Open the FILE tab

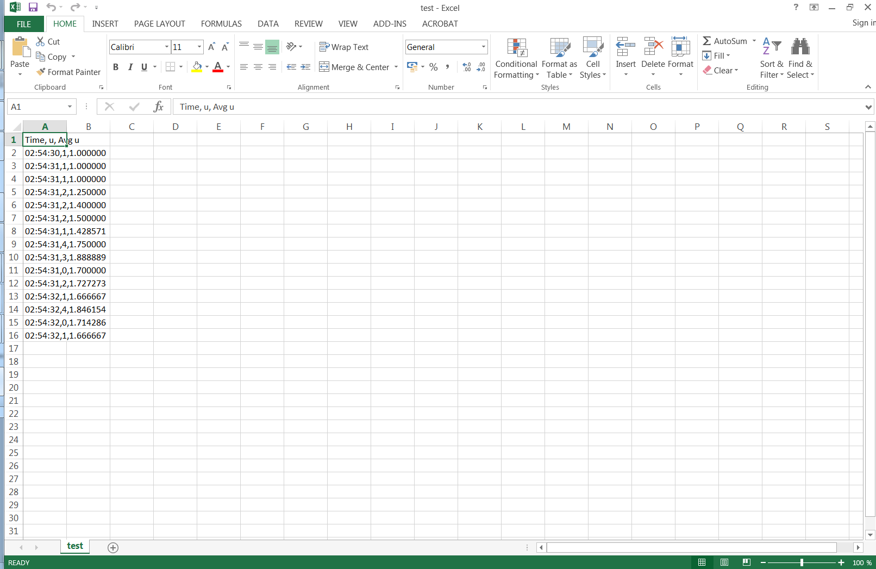tap(24, 24)
